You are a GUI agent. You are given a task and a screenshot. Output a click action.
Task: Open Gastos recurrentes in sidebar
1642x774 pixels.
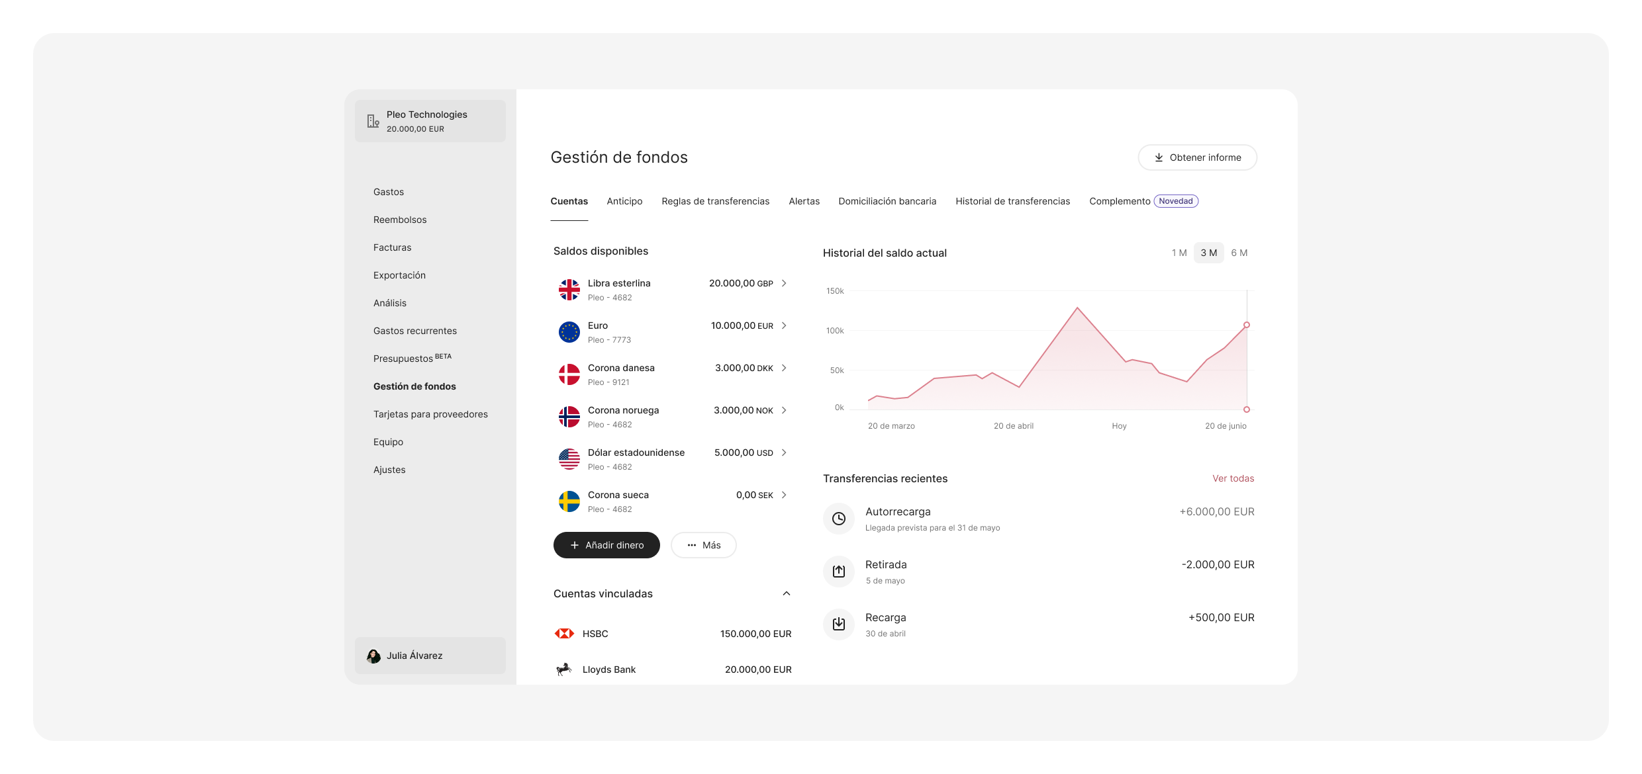coord(414,331)
